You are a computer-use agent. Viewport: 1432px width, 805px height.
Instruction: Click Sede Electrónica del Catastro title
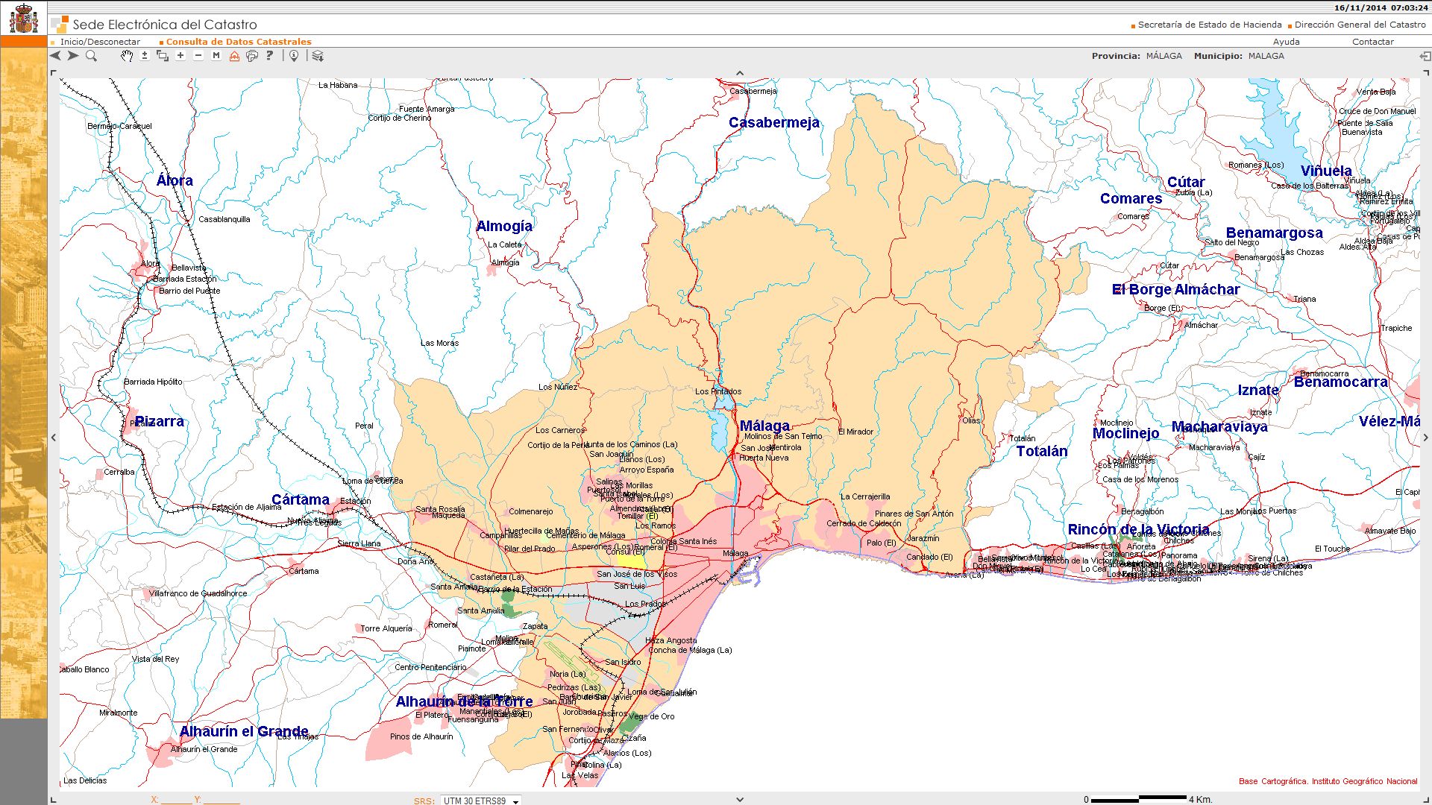[165, 25]
